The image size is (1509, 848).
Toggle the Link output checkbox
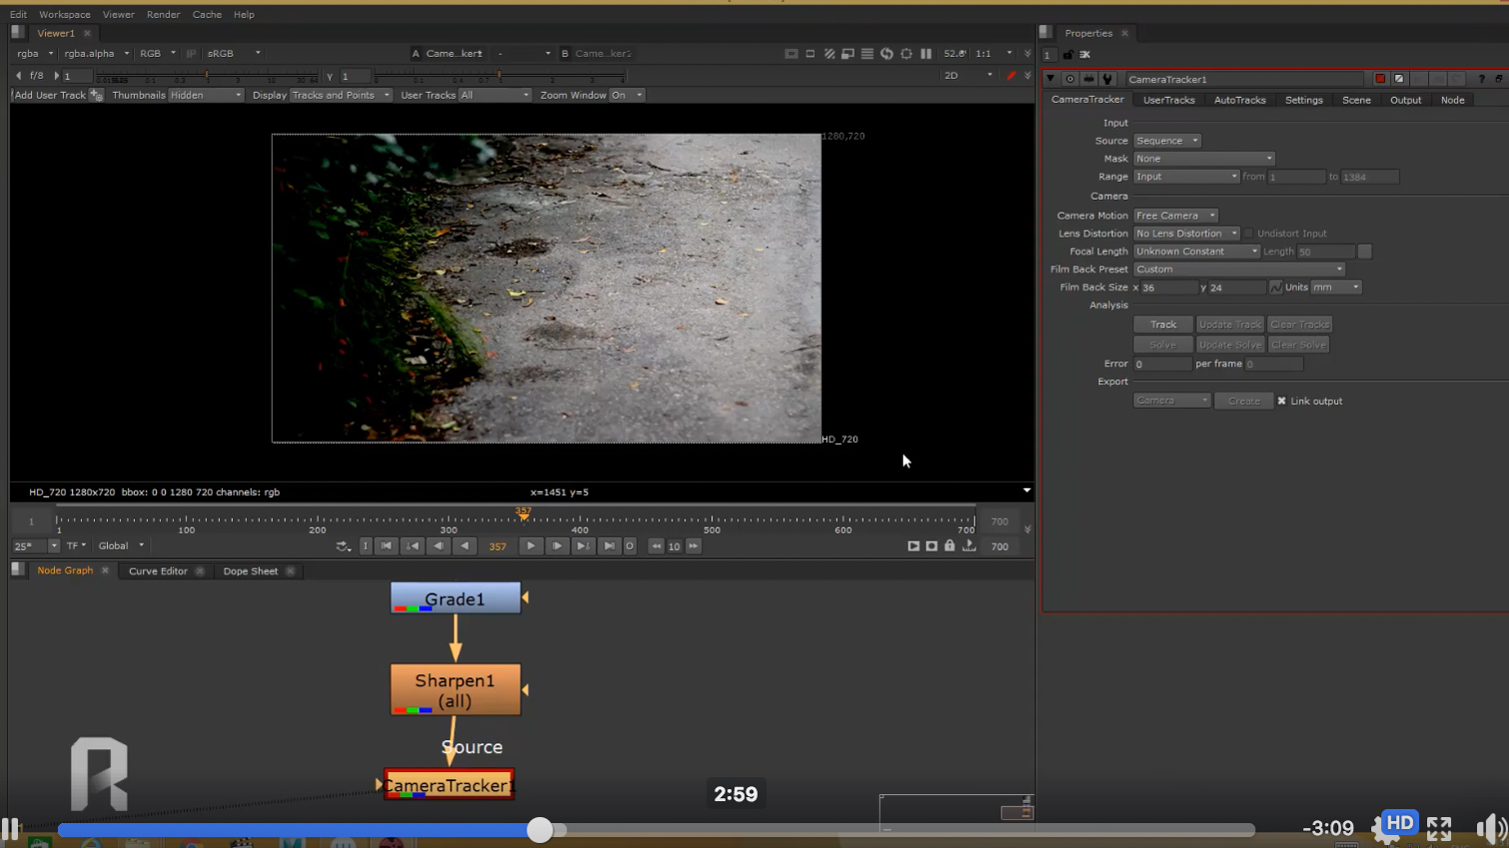point(1281,401)
